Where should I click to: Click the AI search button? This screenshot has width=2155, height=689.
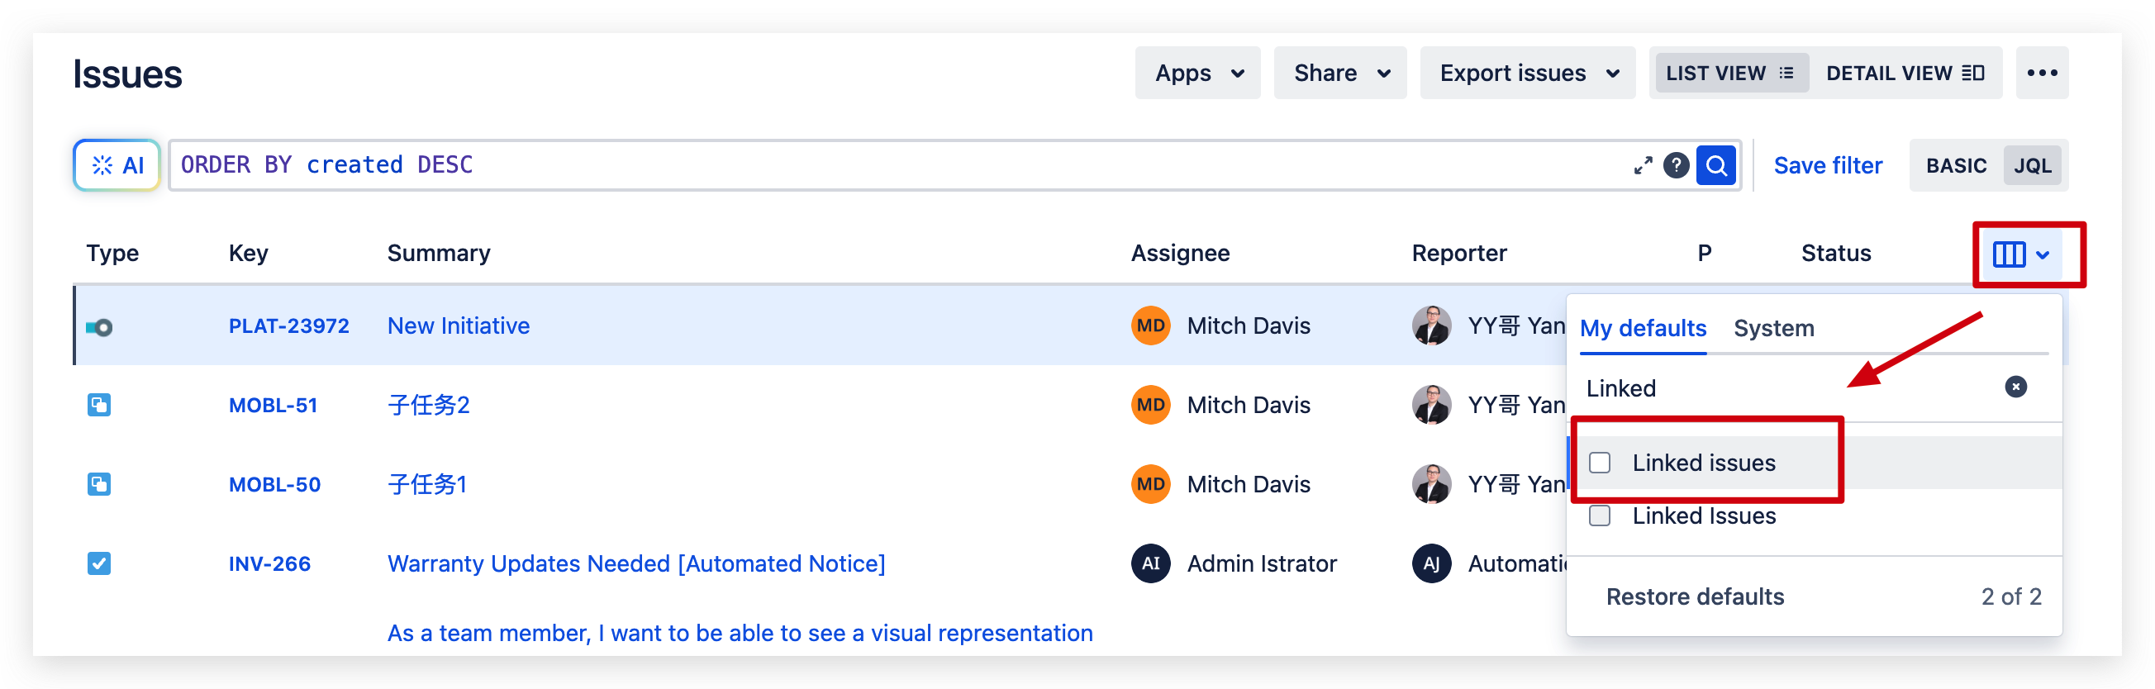click(117, 164)
